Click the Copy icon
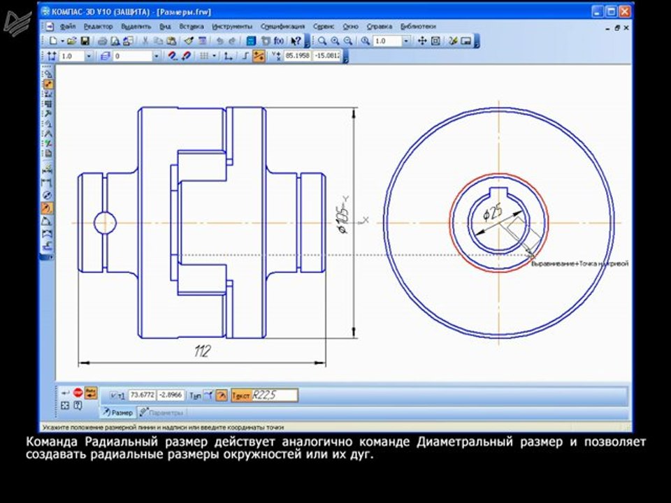Viewport: 671px width, 503px height. pos(159,41)
